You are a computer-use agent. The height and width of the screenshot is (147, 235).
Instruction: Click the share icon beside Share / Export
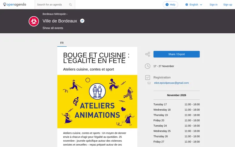click(x=148, y=54)
